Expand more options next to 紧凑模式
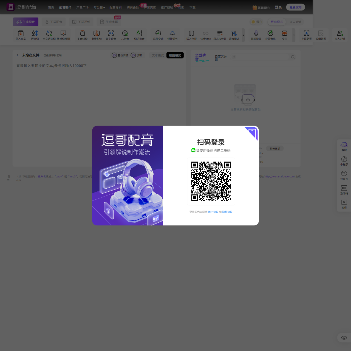This screenshot has width=351, height=351. click(244, 35)
